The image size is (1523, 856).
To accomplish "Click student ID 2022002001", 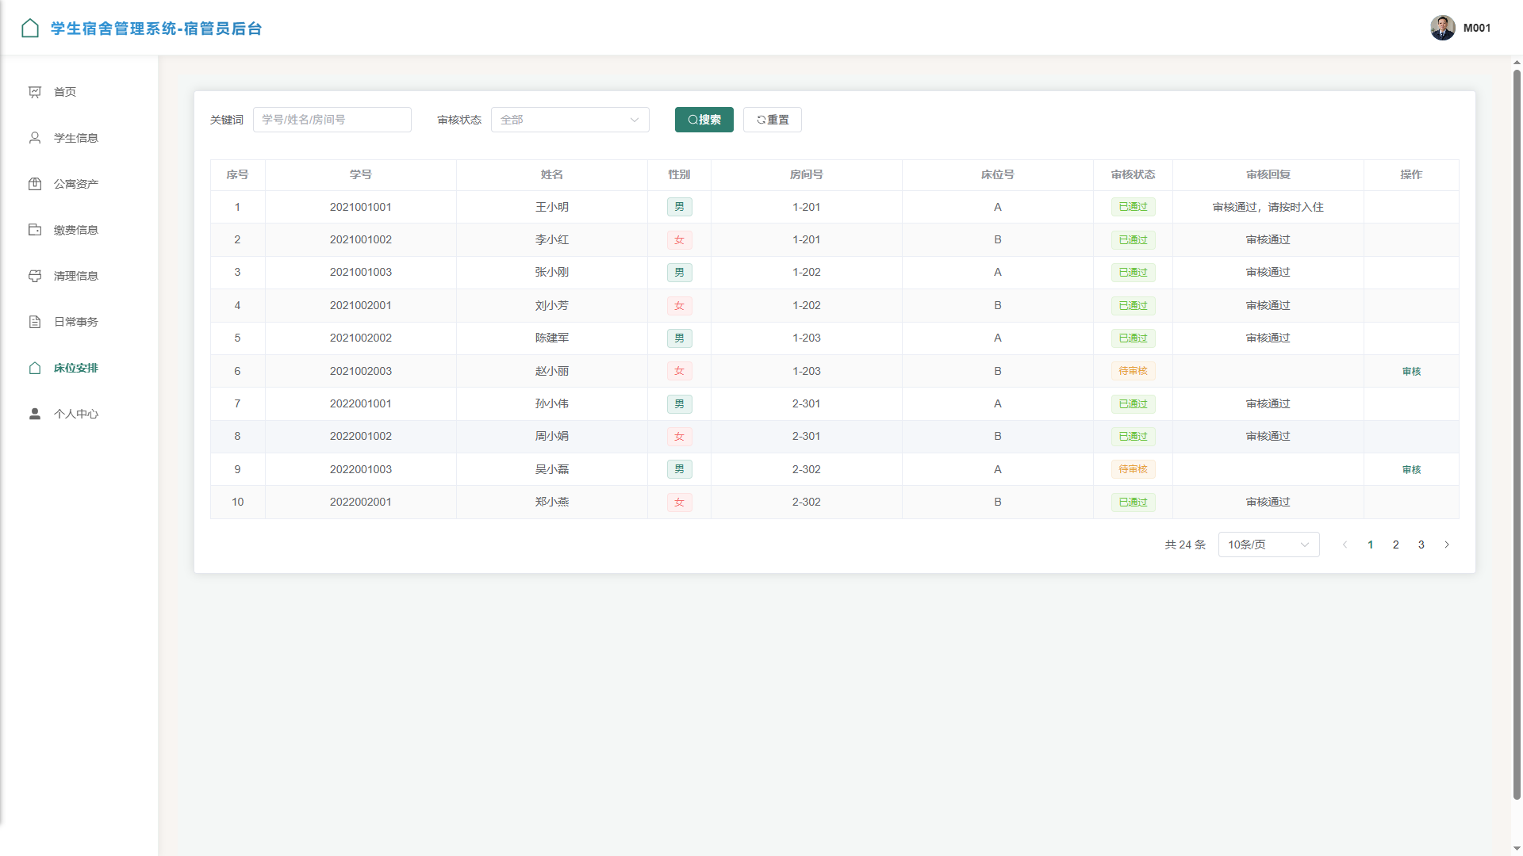I will [361, 502].
